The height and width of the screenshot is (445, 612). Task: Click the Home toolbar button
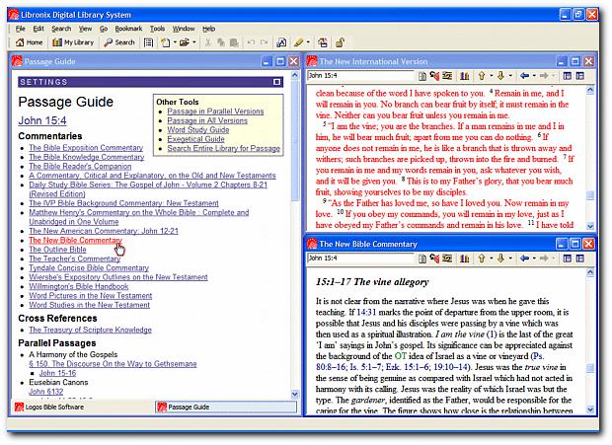[x=29, y=42]
